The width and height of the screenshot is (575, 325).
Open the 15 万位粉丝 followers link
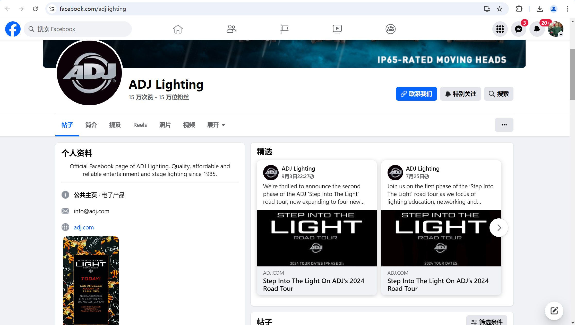(174, 97)
